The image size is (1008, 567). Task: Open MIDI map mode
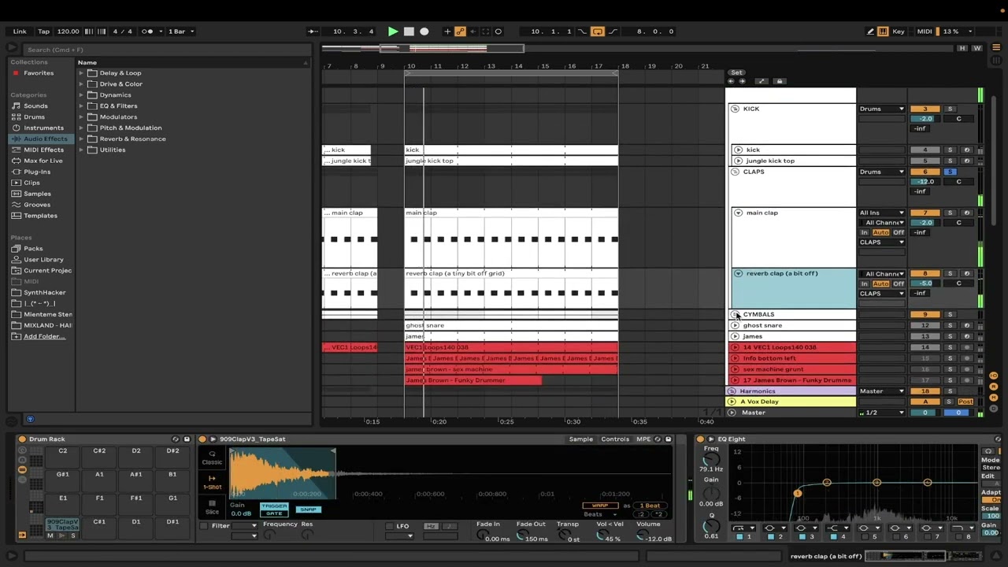925,31
